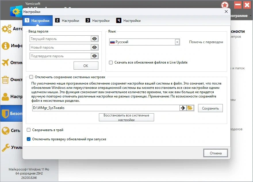
Task: Open the language dropdown arrow
Action: click(177, 42)
